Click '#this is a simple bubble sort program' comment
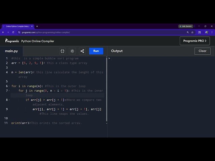This screenshot has width=215, height=161. tap(45, 58)
